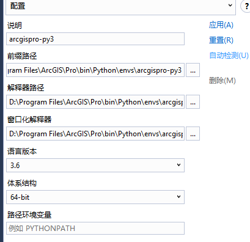Open the 体系结构 dropdown showing 64-bit

tap(95, 197)
